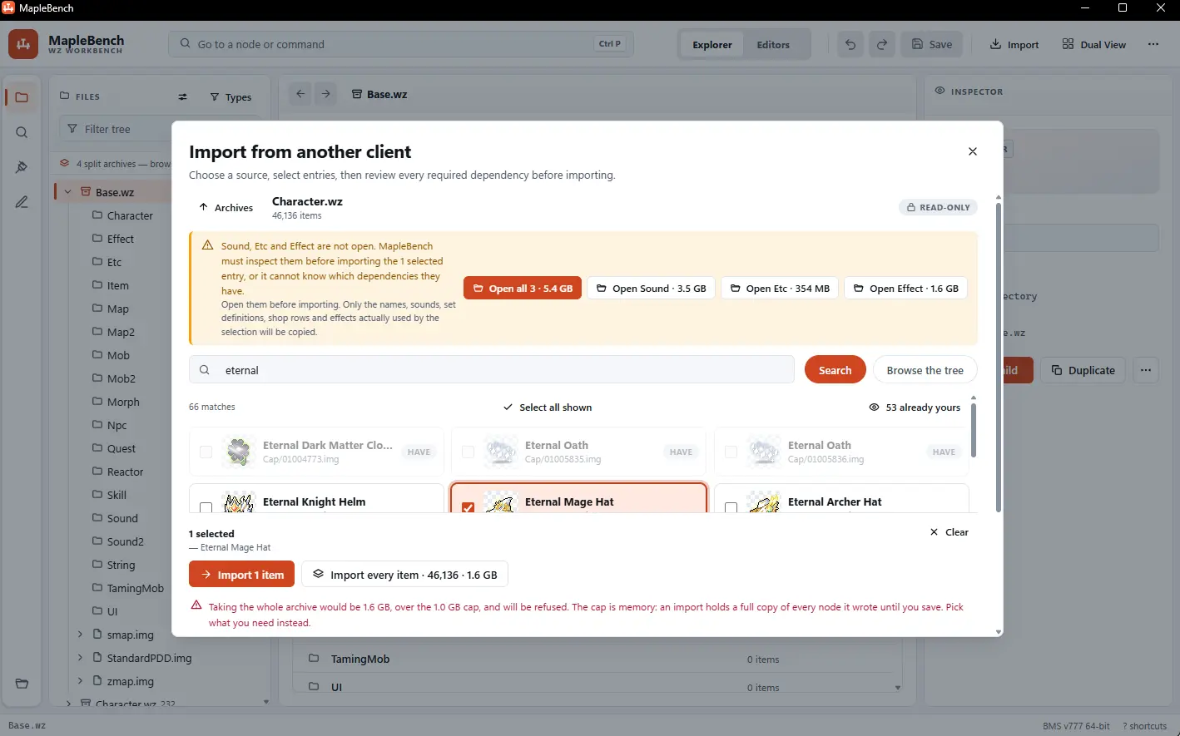Image resolution: width=1180 pixels, height=736 pixels.
Task: Click the import dialog vertical scrollbar
Action: click(999, 356)
